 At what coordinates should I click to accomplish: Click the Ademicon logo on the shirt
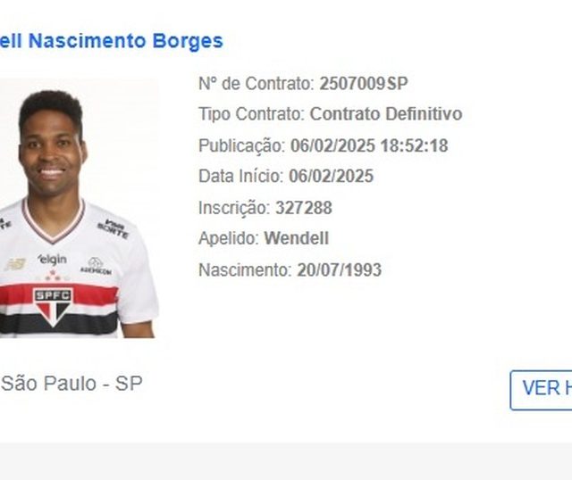(96, 267)
